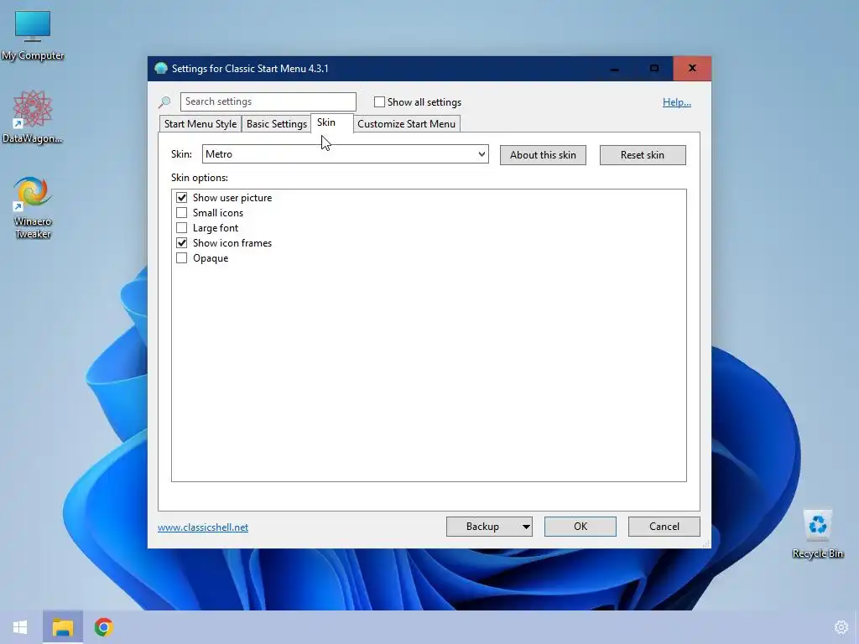Screen dimensions: 859x644
Task: Uncheck Show user picture
Action: (x=181, y=198)
